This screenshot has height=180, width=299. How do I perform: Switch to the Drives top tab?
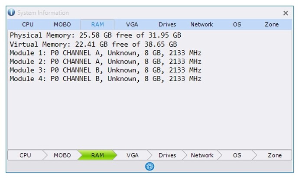click(x=167, y=24)
